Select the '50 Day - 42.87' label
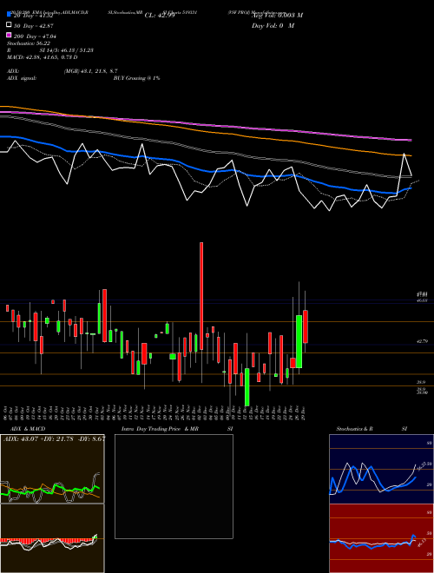This screenshot has width=434, height=573. coord(34,26)
